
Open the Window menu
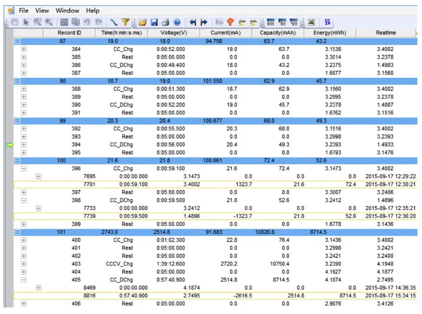pos(67,11)
